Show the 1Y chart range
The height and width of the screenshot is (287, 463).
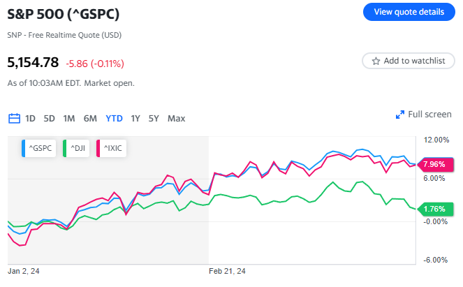tap(135, 118)
